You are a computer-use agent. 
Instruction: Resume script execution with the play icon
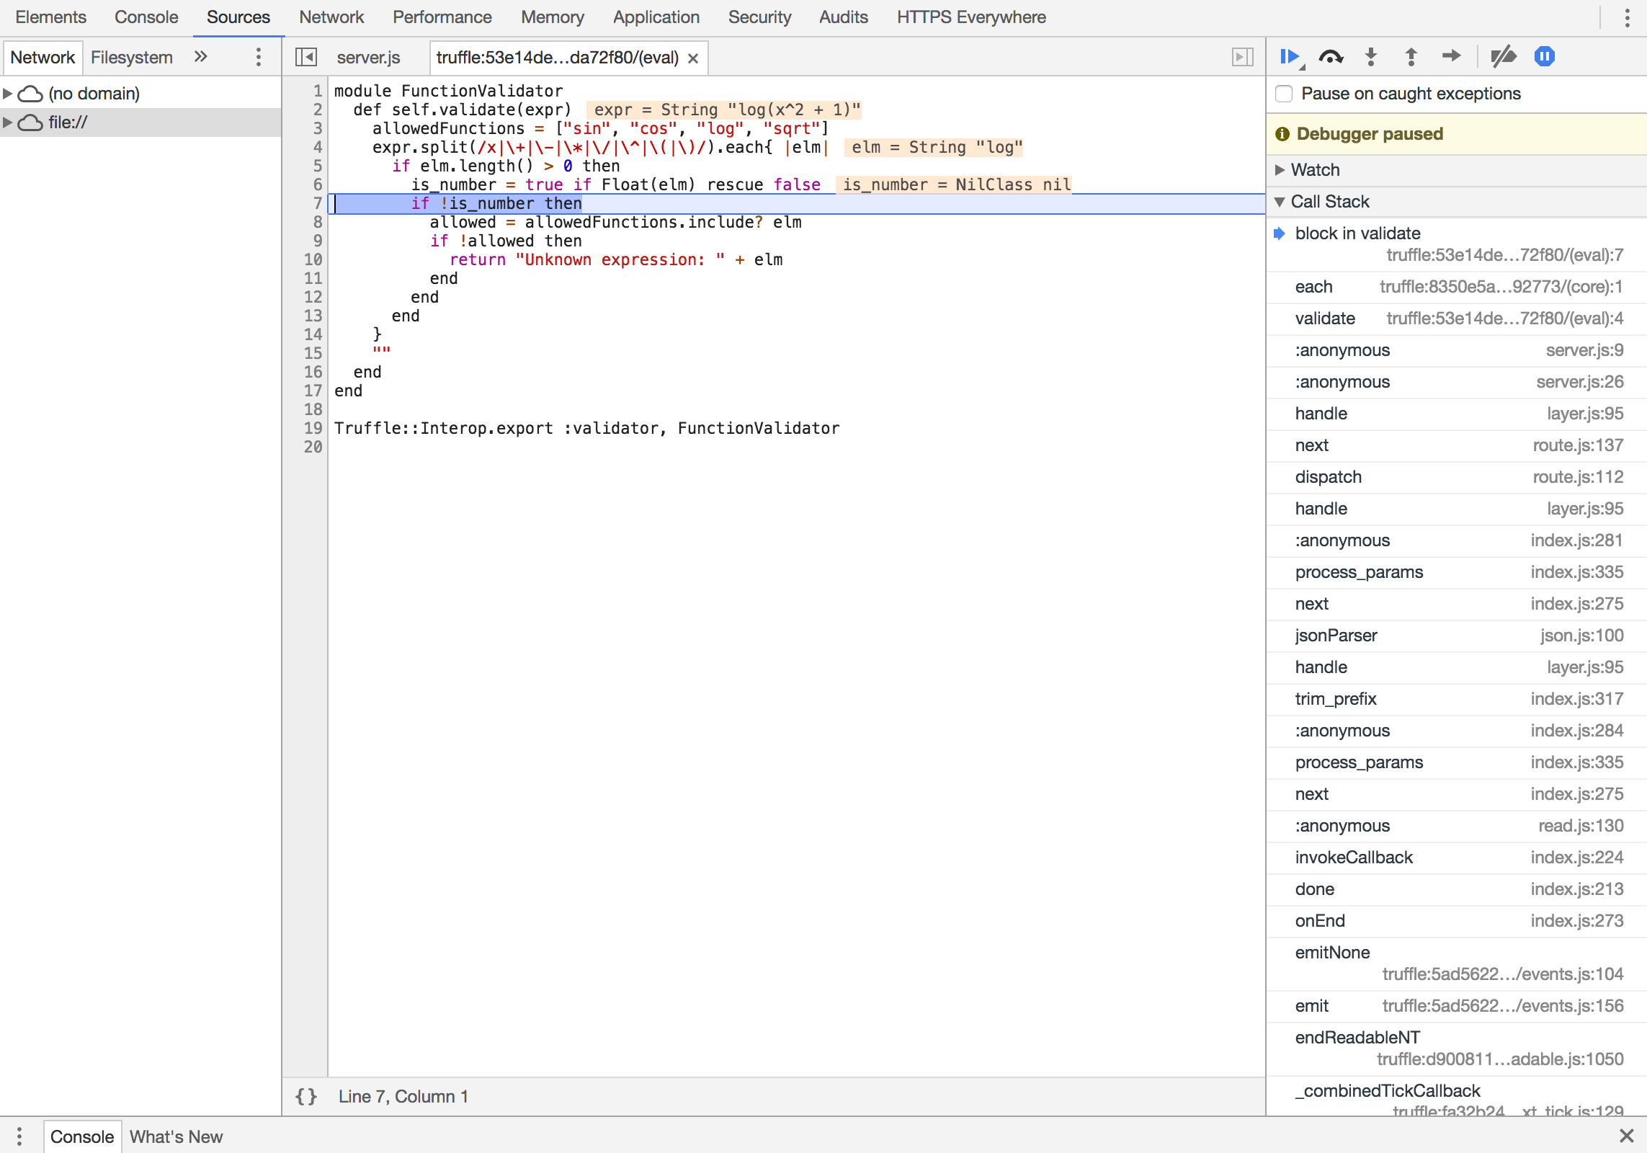[1290, 57]
